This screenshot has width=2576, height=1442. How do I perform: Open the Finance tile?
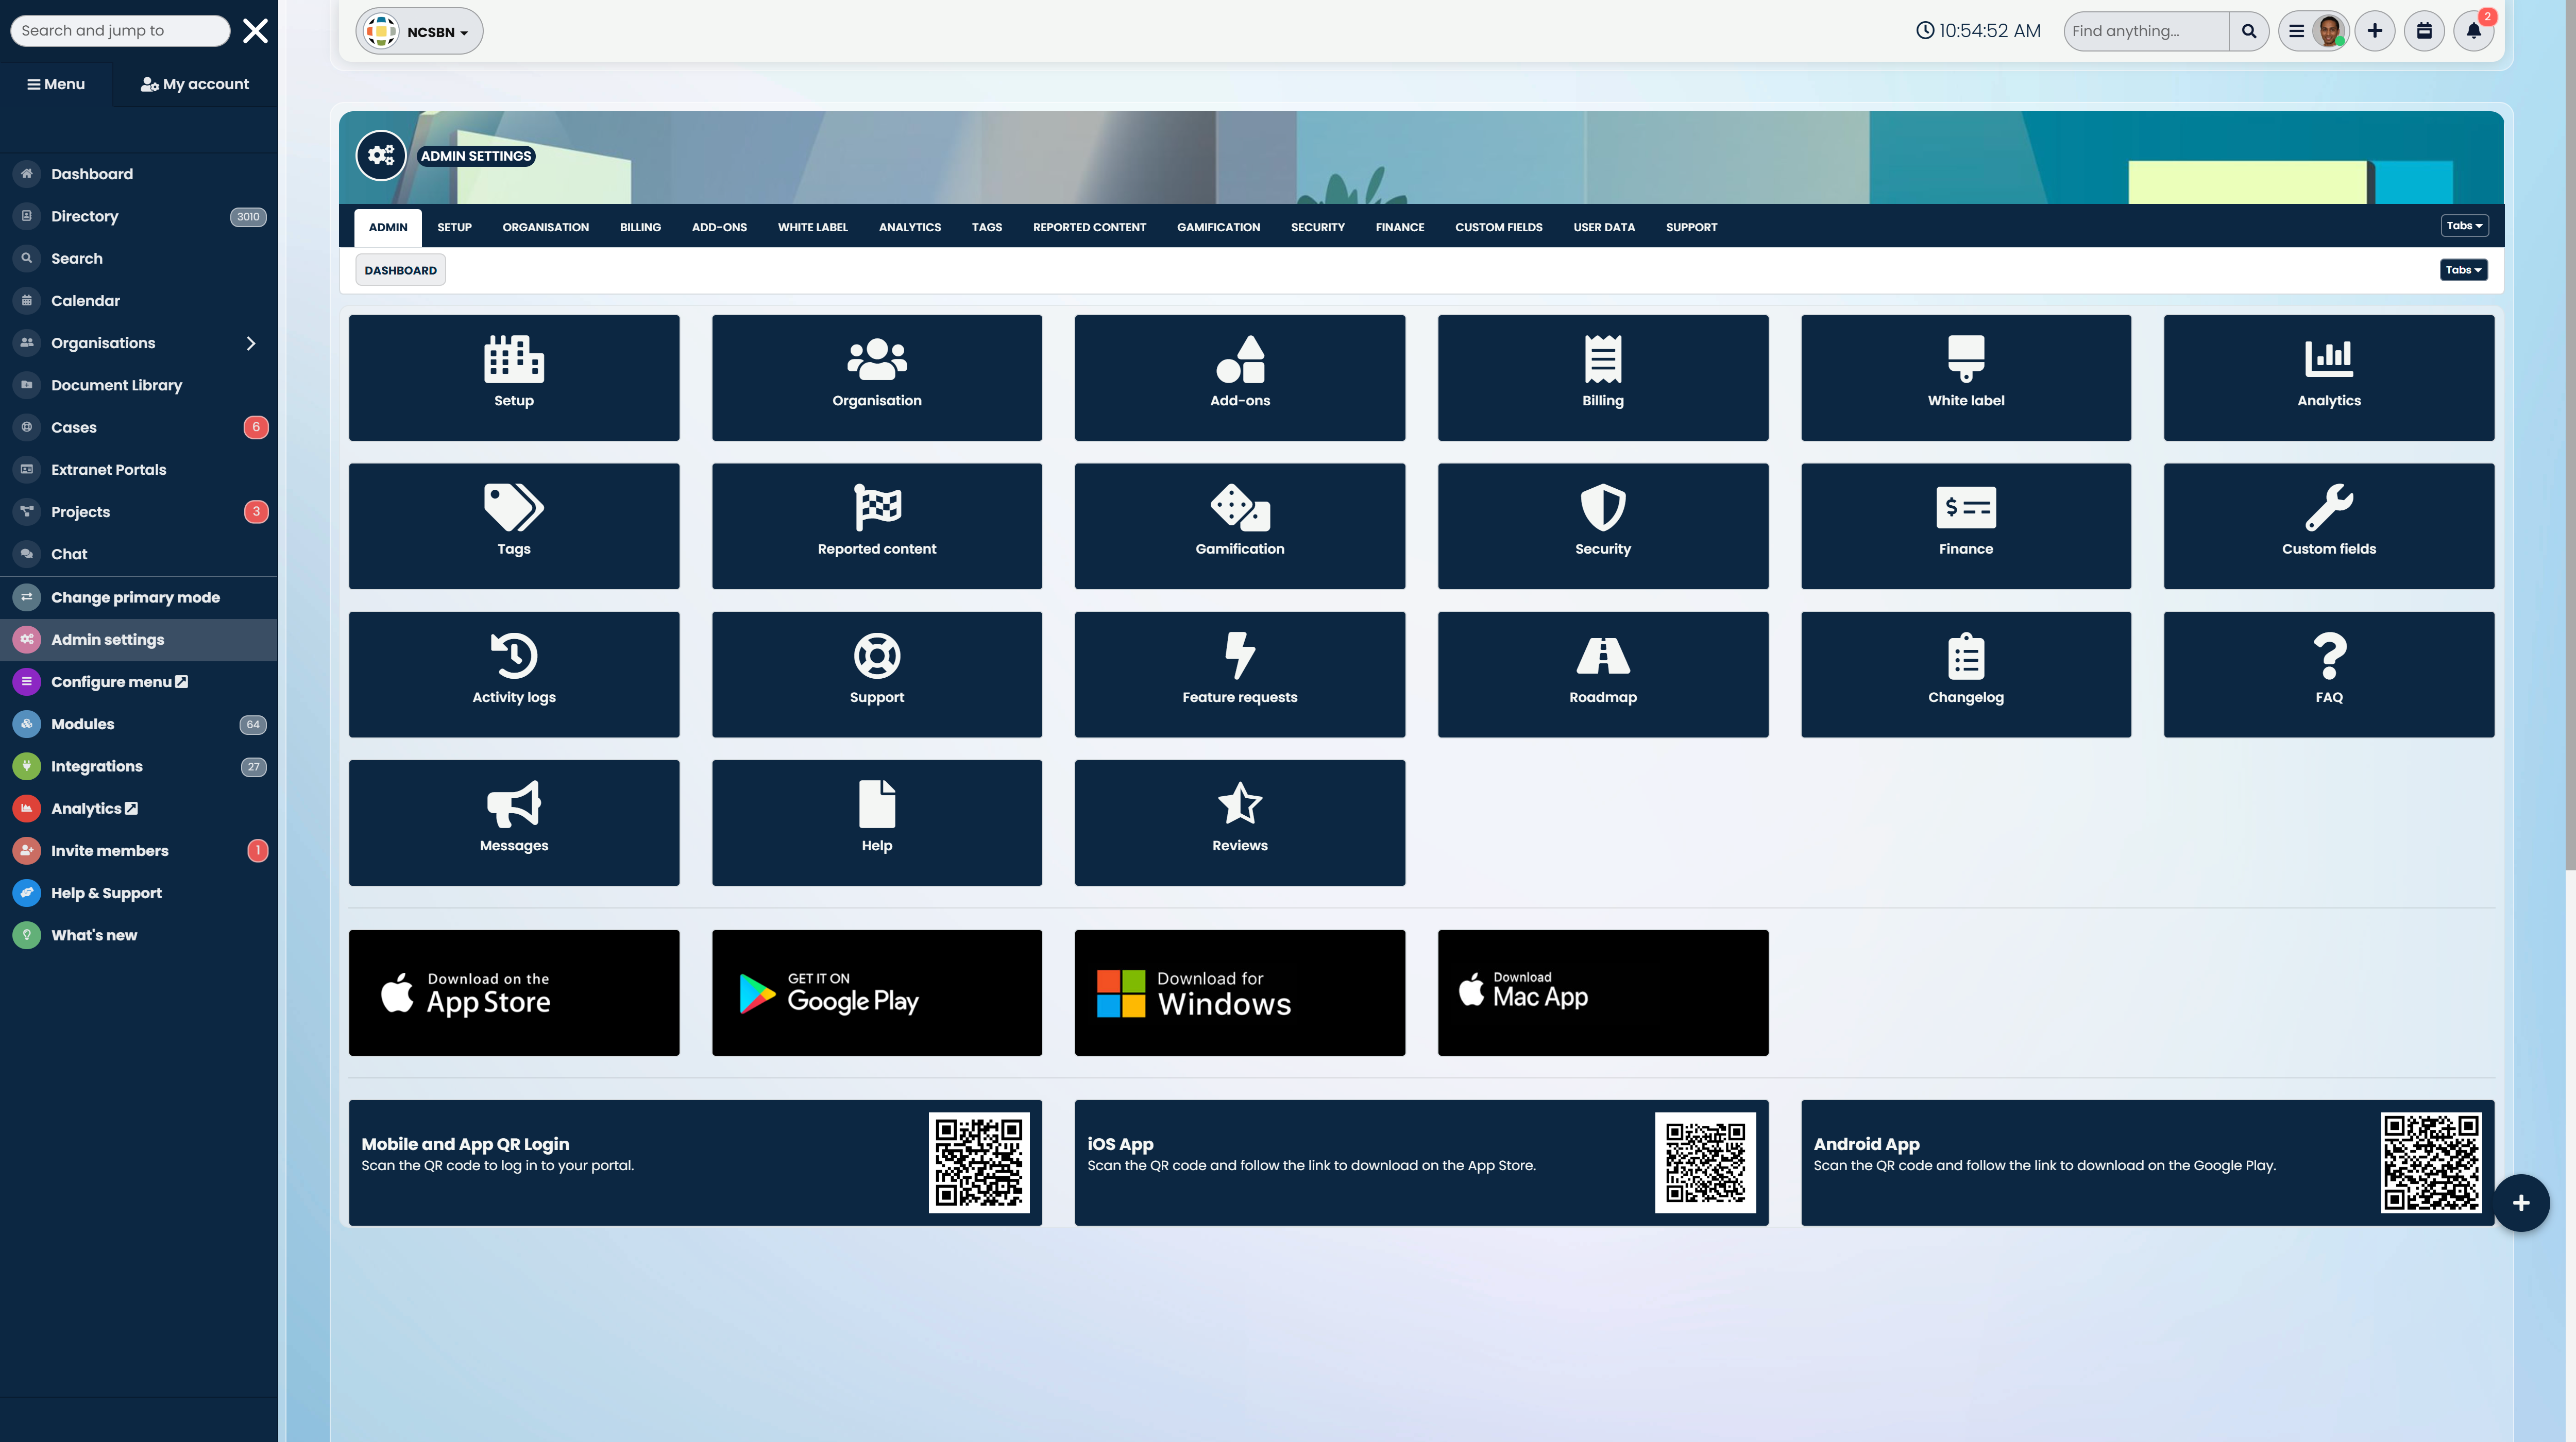coord(1966,526)
